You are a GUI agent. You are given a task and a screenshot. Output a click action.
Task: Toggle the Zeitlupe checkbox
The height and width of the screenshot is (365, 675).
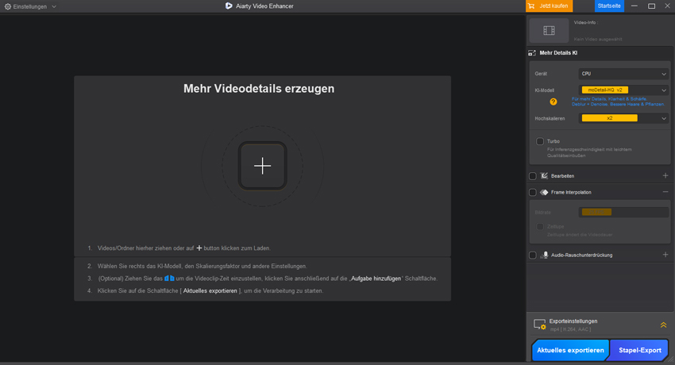(540, 226)
